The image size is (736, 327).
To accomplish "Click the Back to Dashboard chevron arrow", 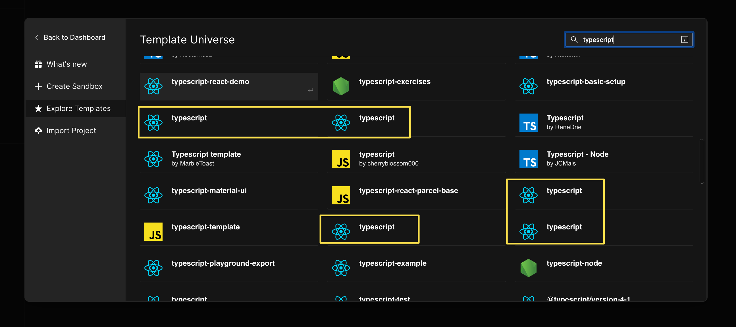I will tap(37, 37).
